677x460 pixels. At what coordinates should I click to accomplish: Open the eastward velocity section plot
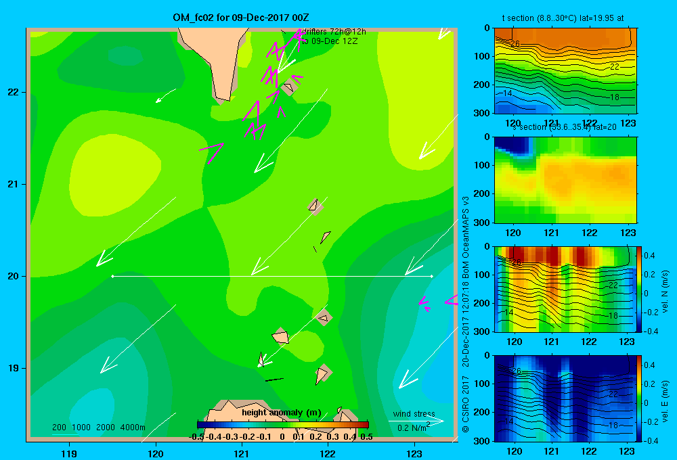click(565, 398)
